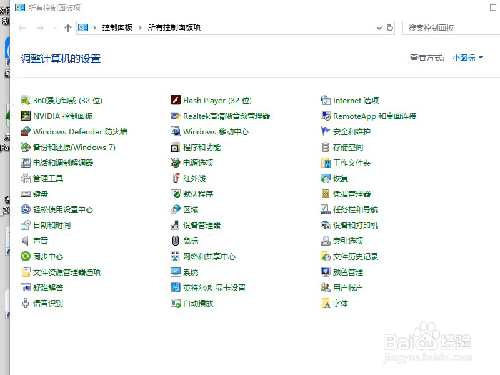Expand chevron after 控制面板 in address bar
The height and width of the screenshot is (375, 500).
(140, 27)
